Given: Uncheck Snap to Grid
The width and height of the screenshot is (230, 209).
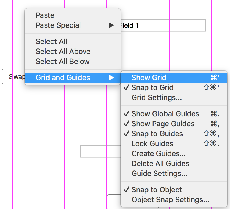Looking at the screenshot, I should click(x=152, y=88).
